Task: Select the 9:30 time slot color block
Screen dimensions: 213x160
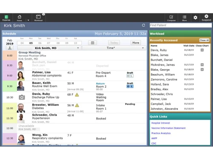Action: pyautogui.click(x=10, y=86)
